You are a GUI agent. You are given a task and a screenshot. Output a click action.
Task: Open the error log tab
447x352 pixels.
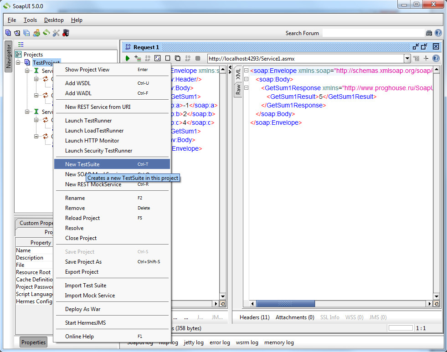pos(220,342)
